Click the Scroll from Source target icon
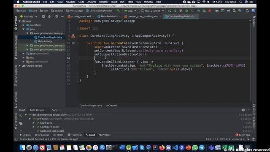This screenshot has height=152, width=270. point(43,16)
